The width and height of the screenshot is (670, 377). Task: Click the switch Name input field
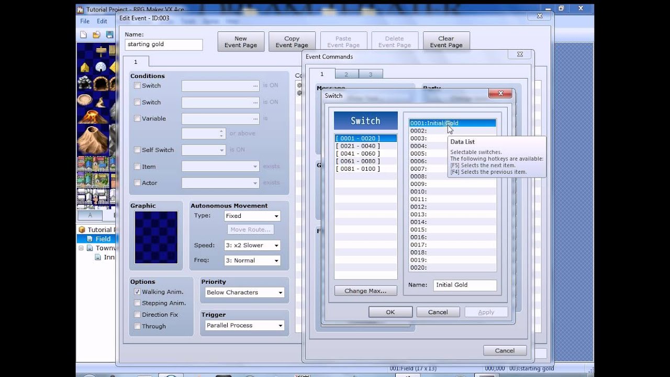pos(465,285)
